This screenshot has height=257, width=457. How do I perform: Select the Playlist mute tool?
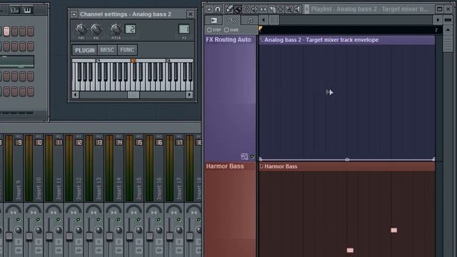[x=255, y=9]
